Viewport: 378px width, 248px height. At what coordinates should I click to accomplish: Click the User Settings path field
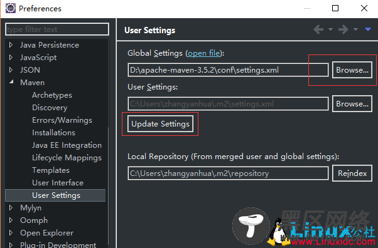(x=228, y=104)
